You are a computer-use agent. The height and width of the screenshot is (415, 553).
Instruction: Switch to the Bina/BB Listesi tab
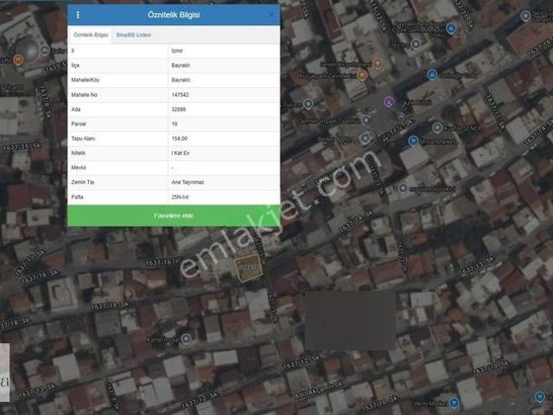[134, 35]
